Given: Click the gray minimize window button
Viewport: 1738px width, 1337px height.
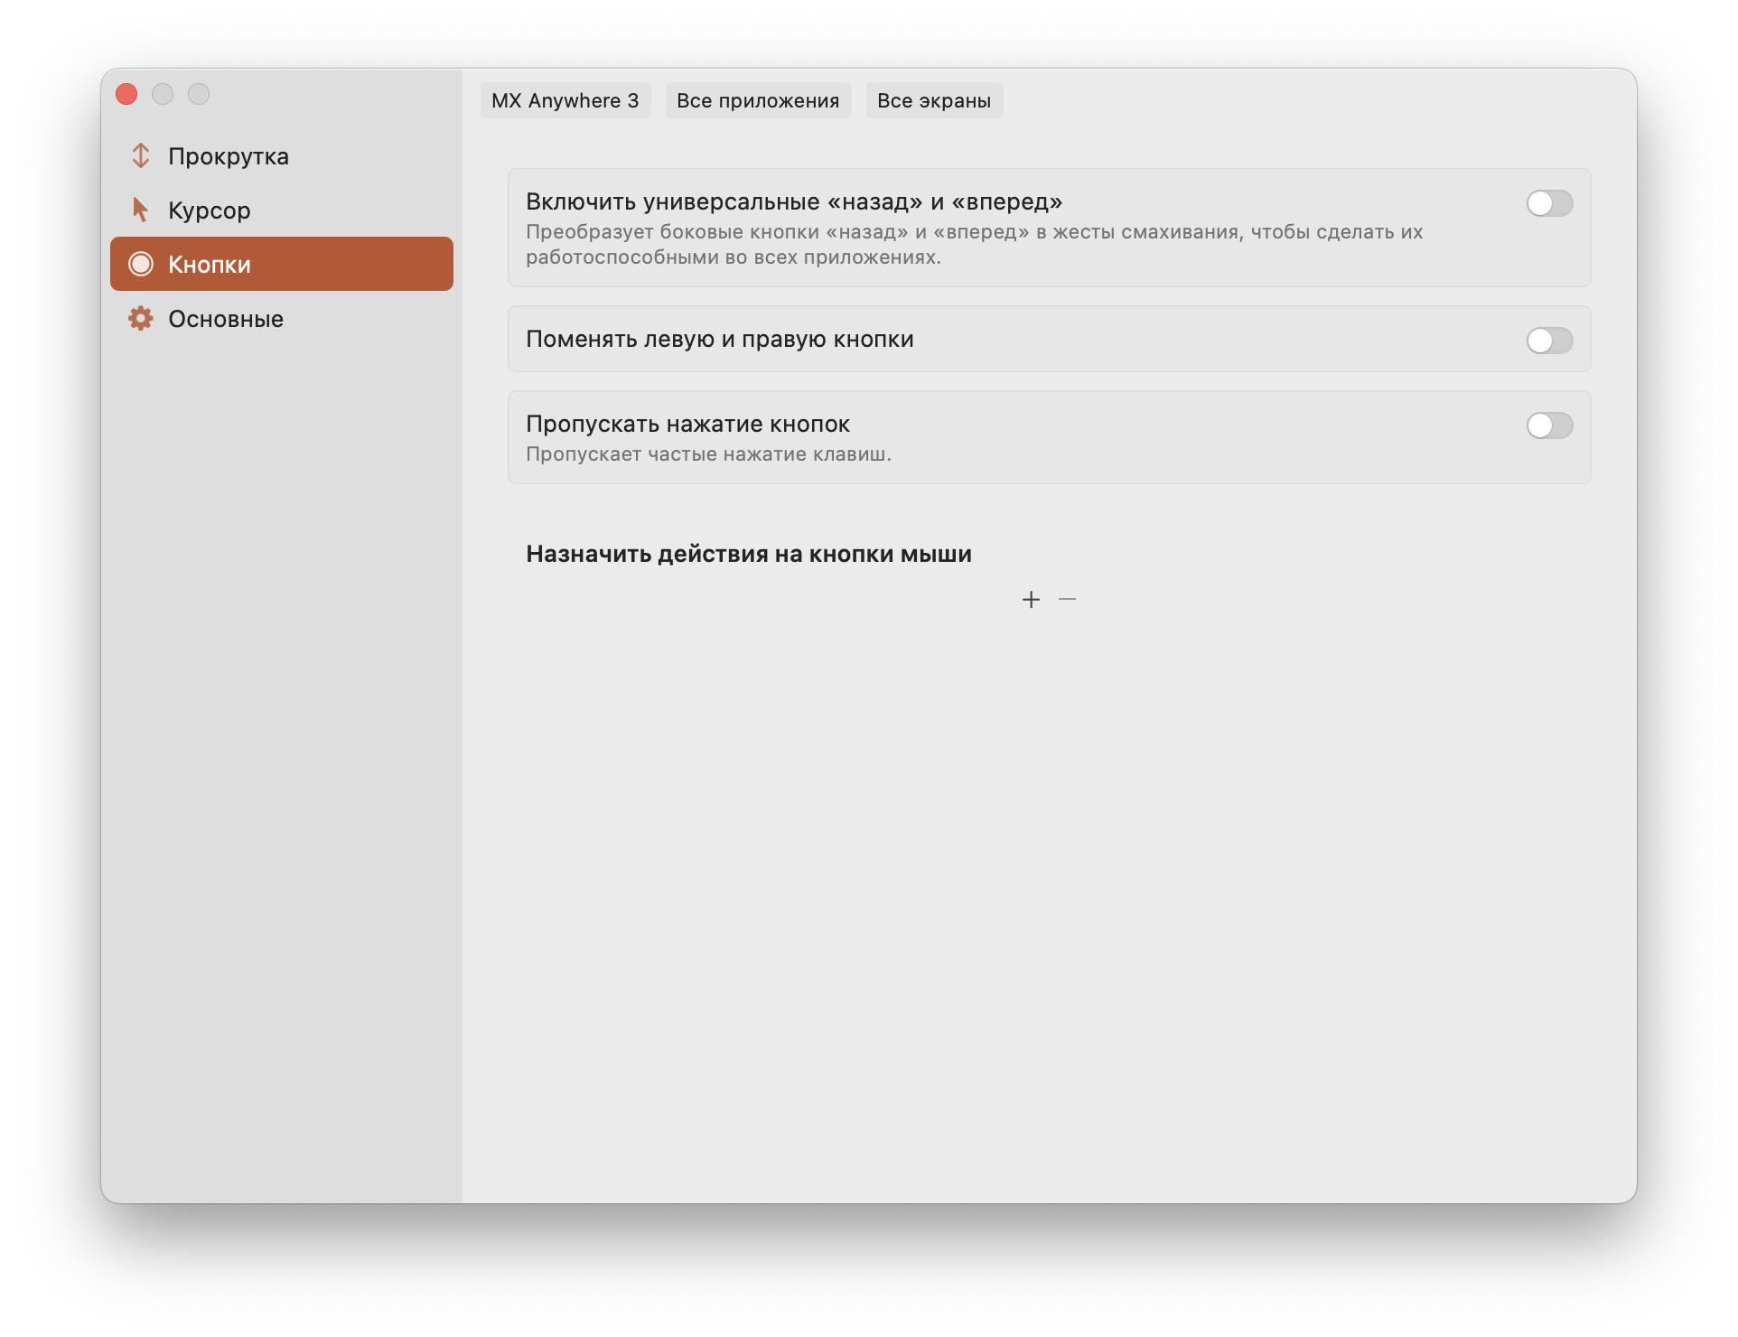Looking at the screenshot, I should tap(163, 94).
